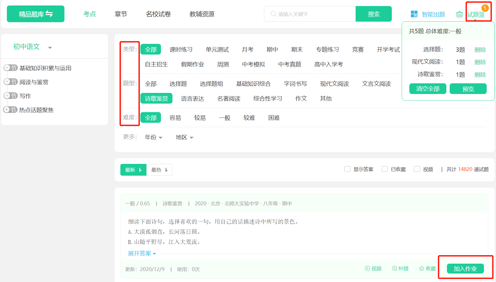Expand the 热点话题聚焦 node
Viewport: 496px width, 282px height.
point(7,110)
